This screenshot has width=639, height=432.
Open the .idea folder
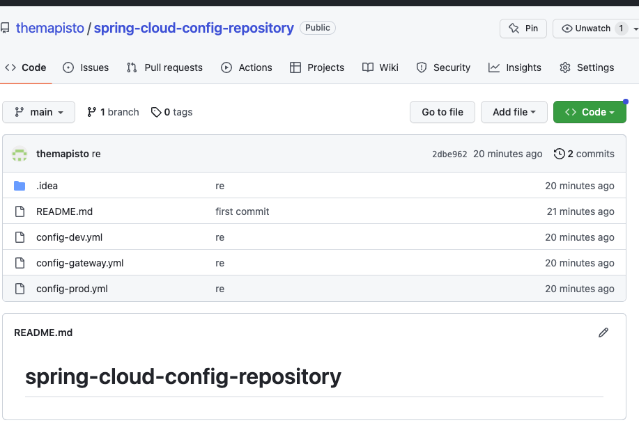pos(47,186)
